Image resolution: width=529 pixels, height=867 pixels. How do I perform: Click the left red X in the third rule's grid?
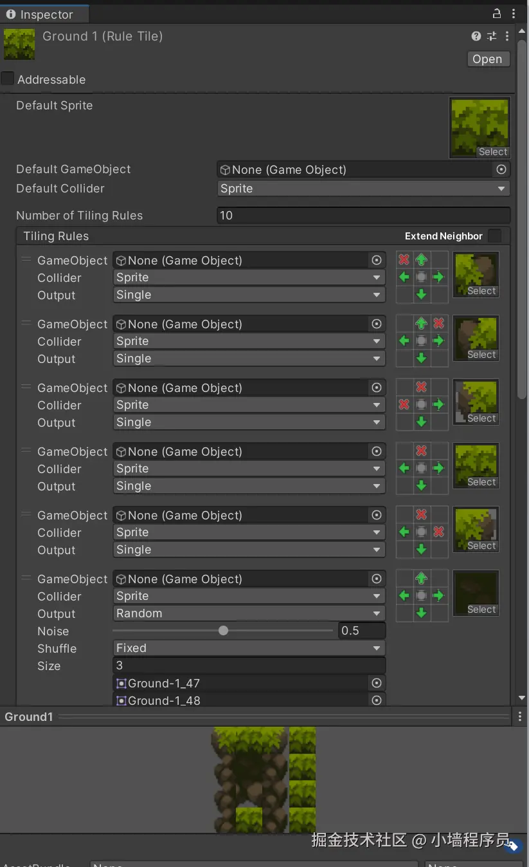pyautogui.click(x=404, y=405)
